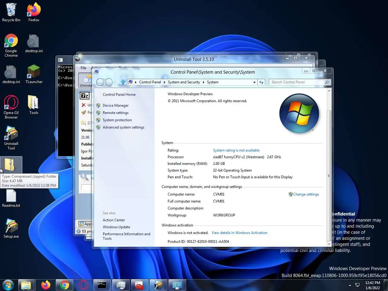Open Google Chrome from the taskbar
This screenshot has height=291, width=388.
[x=64, y=285]
